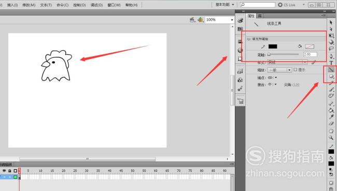Select the Subselection tool

pos(331,29)
